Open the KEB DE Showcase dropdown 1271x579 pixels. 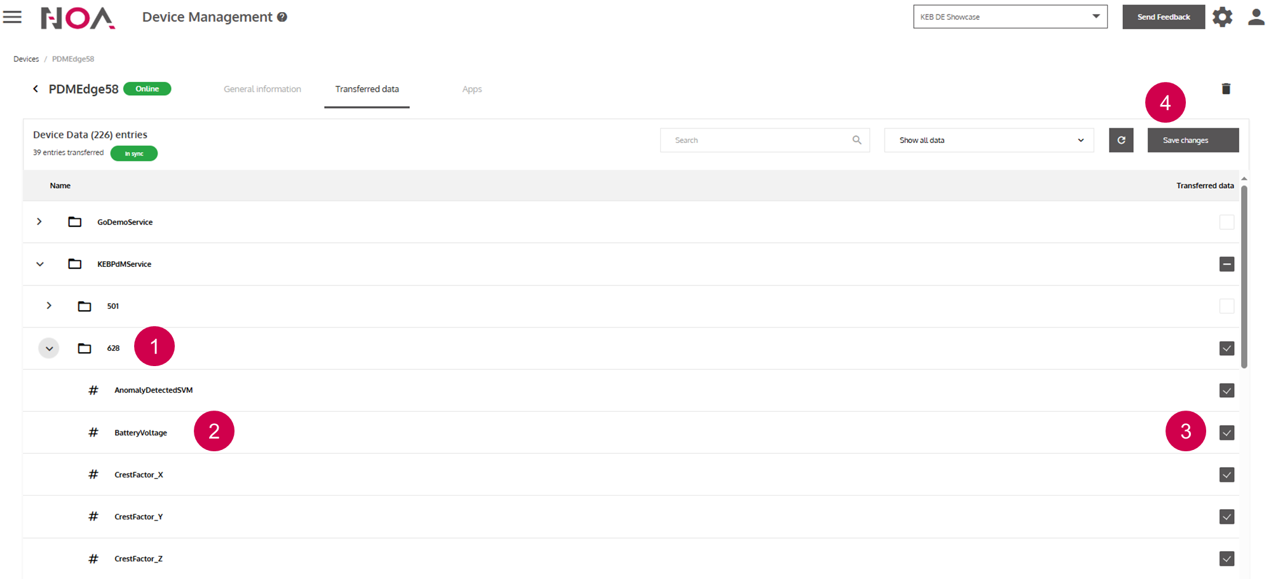coord(1010,17)
